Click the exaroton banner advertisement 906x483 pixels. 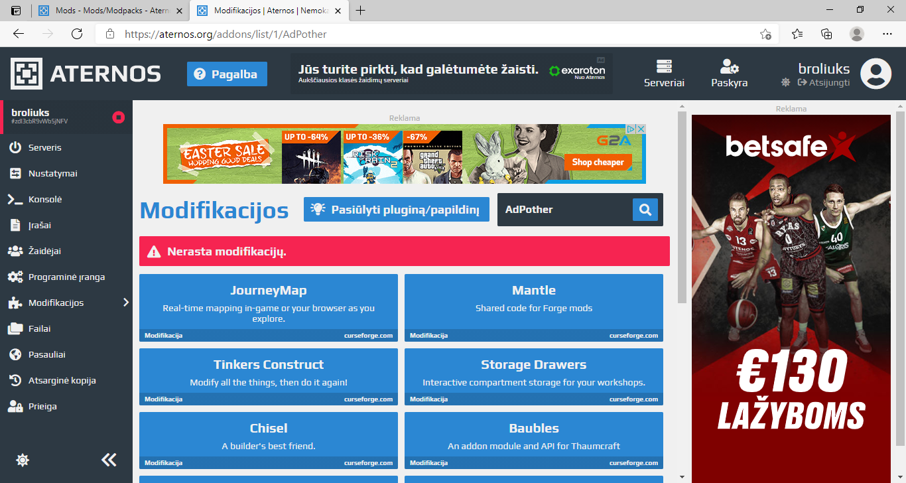[452, 73]
